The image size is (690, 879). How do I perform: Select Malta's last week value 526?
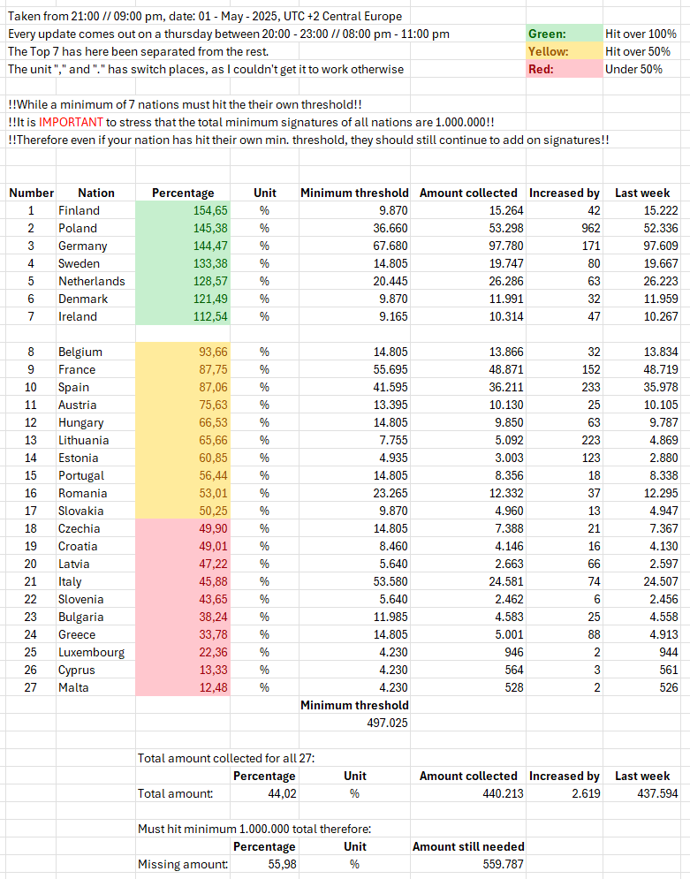pos(642,687)
